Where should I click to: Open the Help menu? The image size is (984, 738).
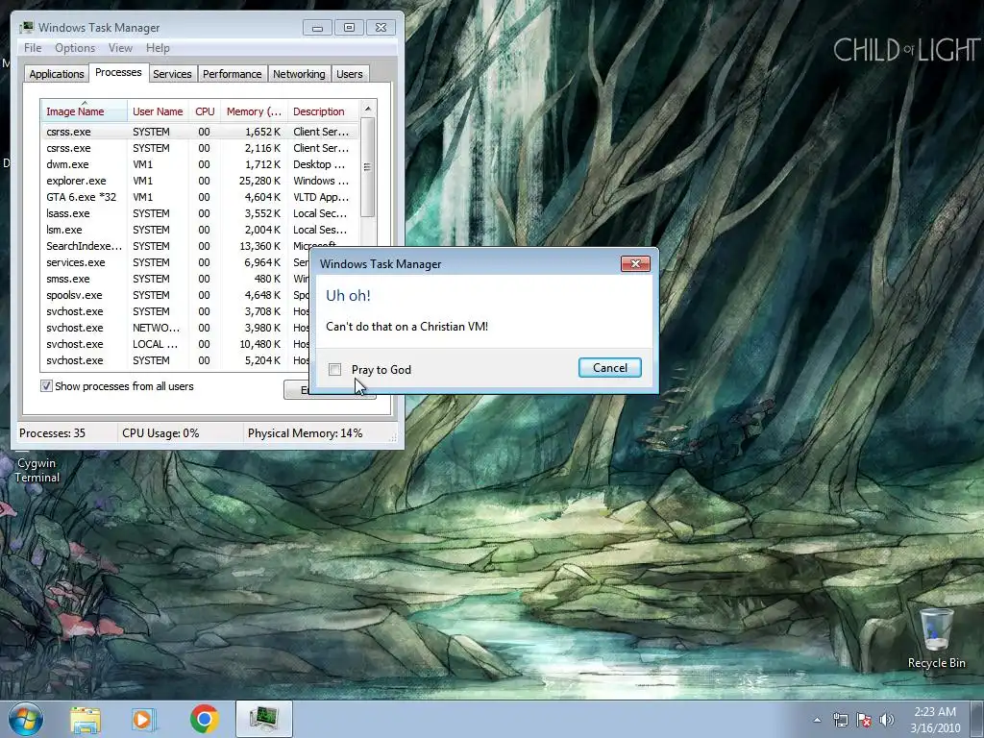[x=158, y=48]
